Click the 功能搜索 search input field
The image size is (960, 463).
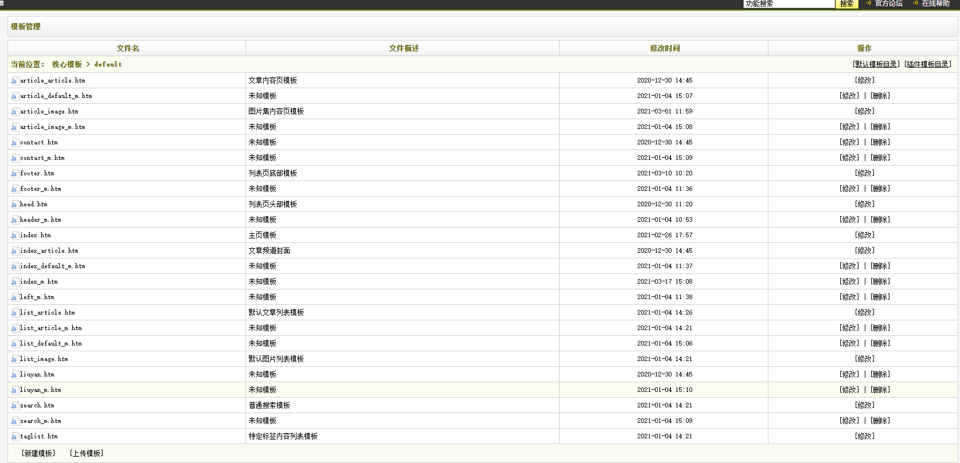click(789, 3)
